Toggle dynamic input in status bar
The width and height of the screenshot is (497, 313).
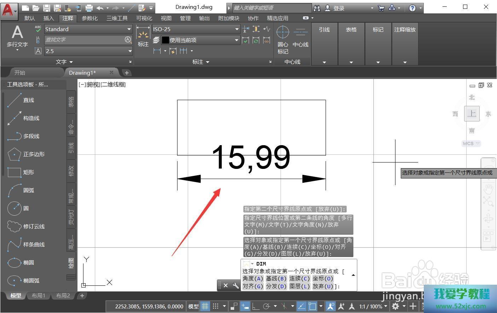click(245, 306)
